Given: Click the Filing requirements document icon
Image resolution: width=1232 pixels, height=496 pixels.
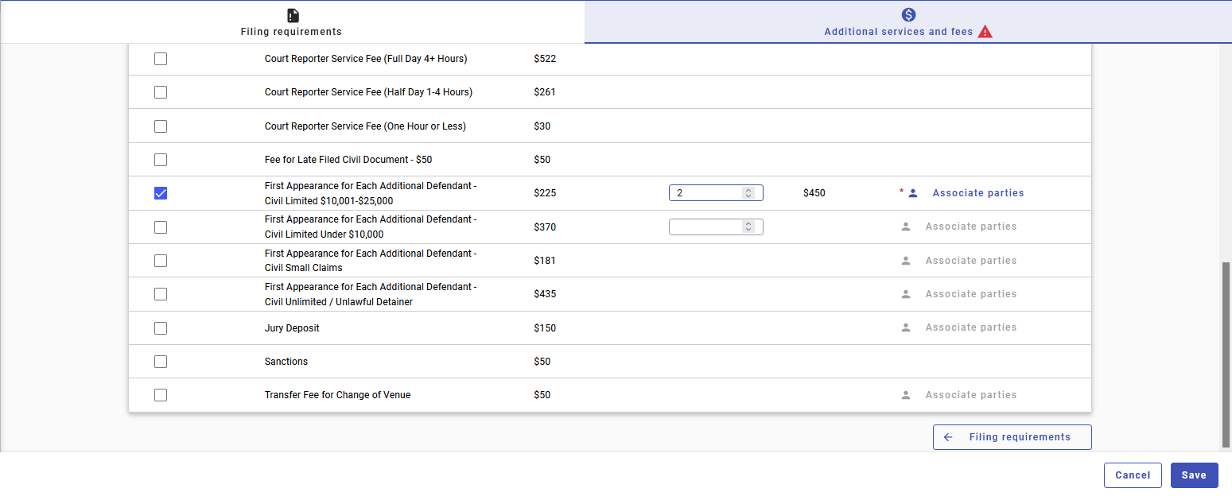Looking at the screenshot, I should [x=293, y=15].
